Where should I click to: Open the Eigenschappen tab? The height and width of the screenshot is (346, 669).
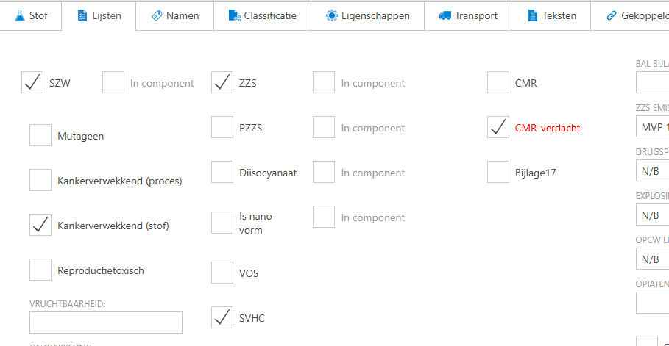pyautogui.click(x=367, y=15)
